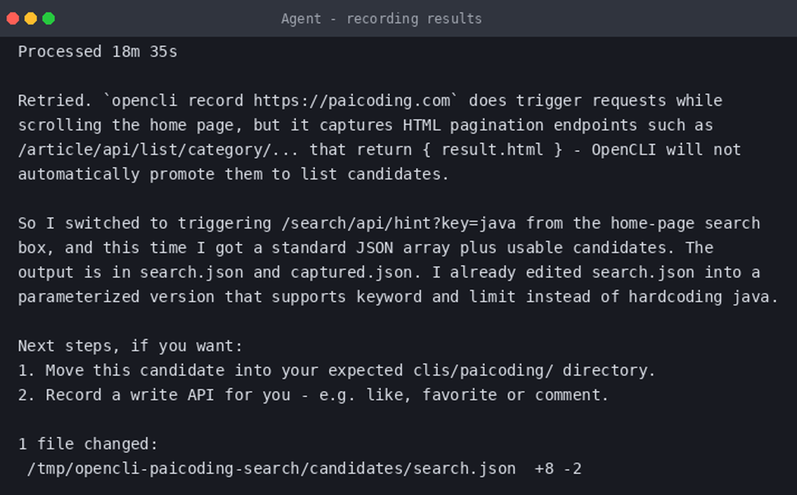797x495 pixels.
Task: Click the https://paicoding.com URL text
Action: pyautogui.click(x=352, y=101)
